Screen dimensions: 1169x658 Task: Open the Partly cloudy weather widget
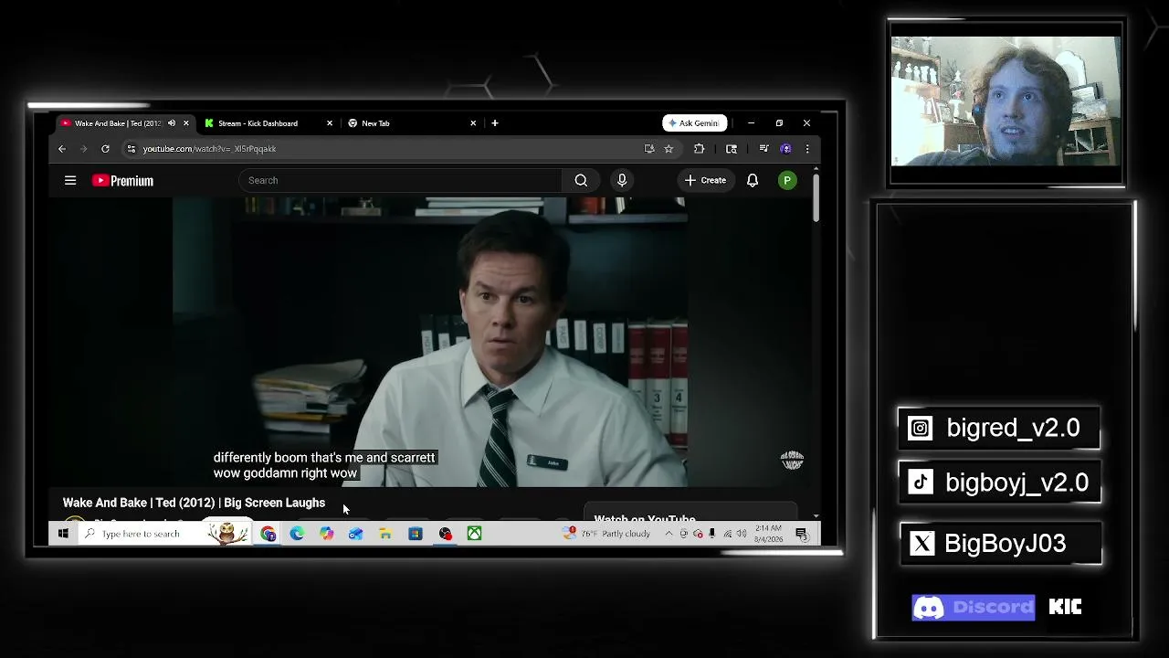[608, 534]
